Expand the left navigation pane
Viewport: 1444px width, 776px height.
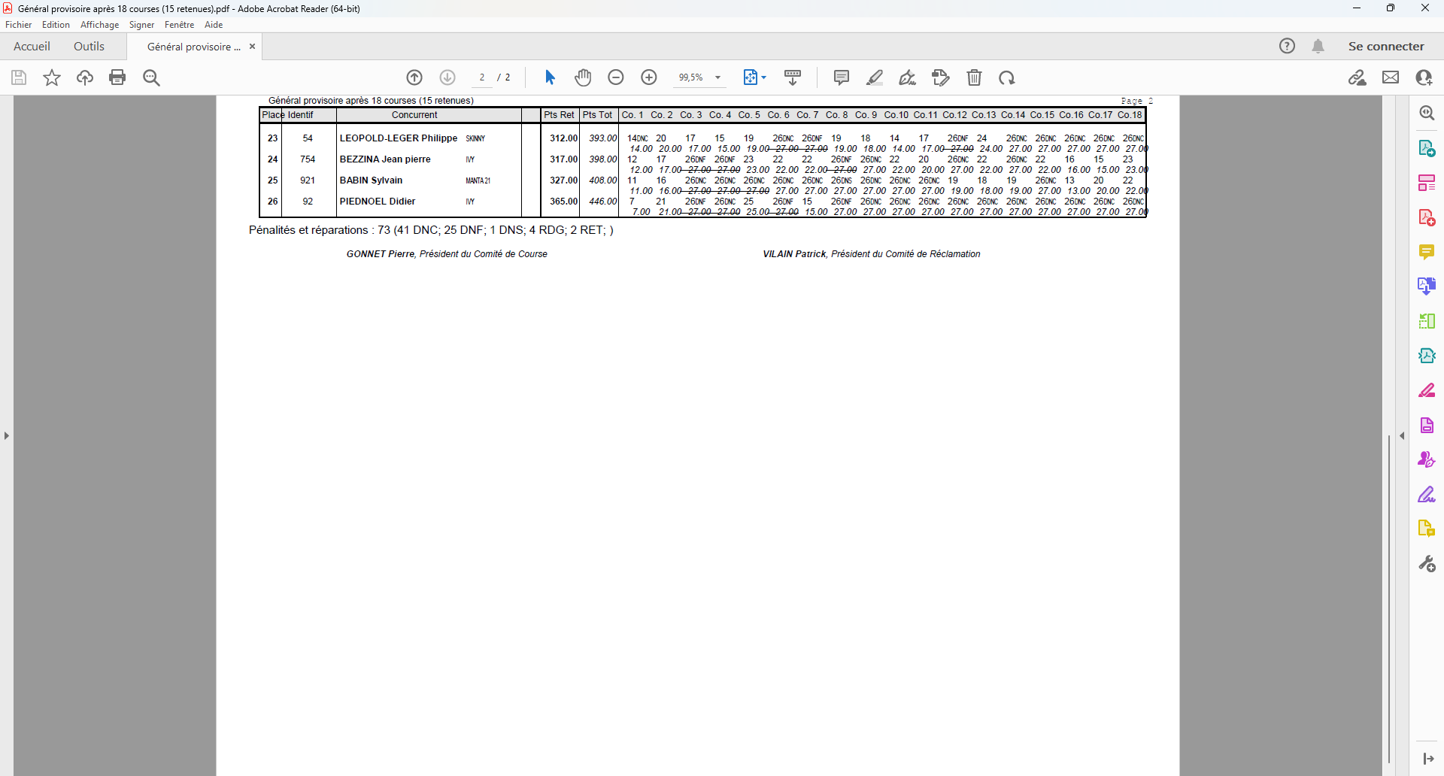pos(7,435)
